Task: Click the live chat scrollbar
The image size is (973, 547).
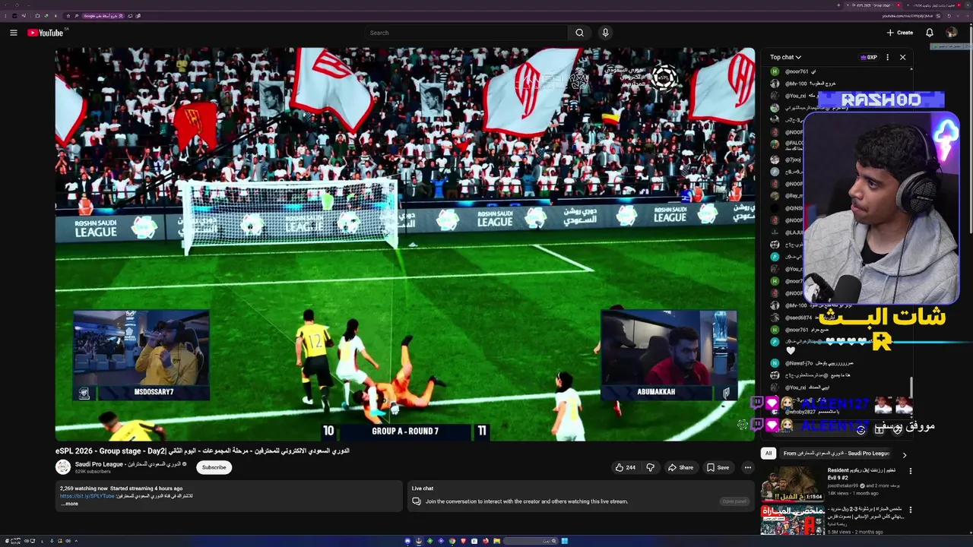Action: point(911,386)
